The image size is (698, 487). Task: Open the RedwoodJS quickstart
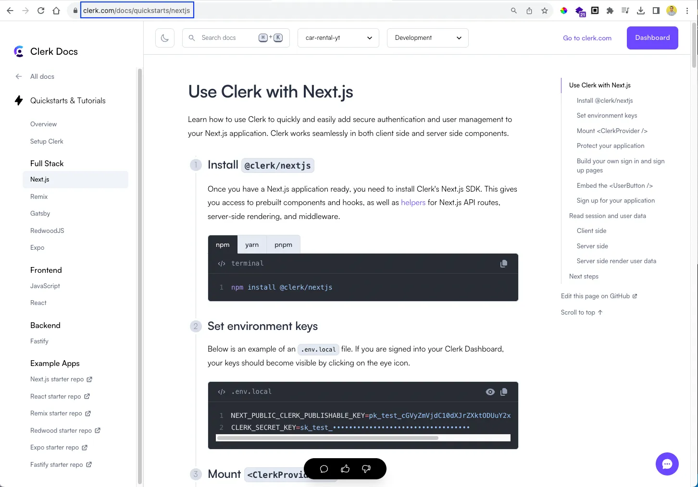coord(47,231)
